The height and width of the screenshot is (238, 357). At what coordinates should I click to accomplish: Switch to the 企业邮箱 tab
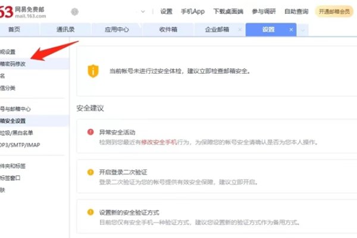[x=217, y=30]
